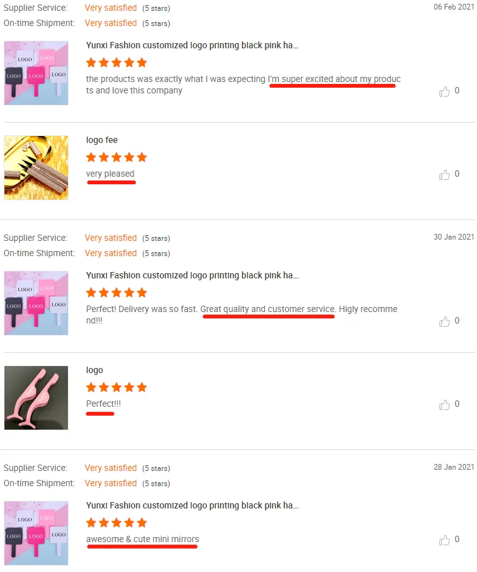This screenshot has width=477, height=572.
Task: Click the 'logo' product title
Action: (x=95, y=371)
